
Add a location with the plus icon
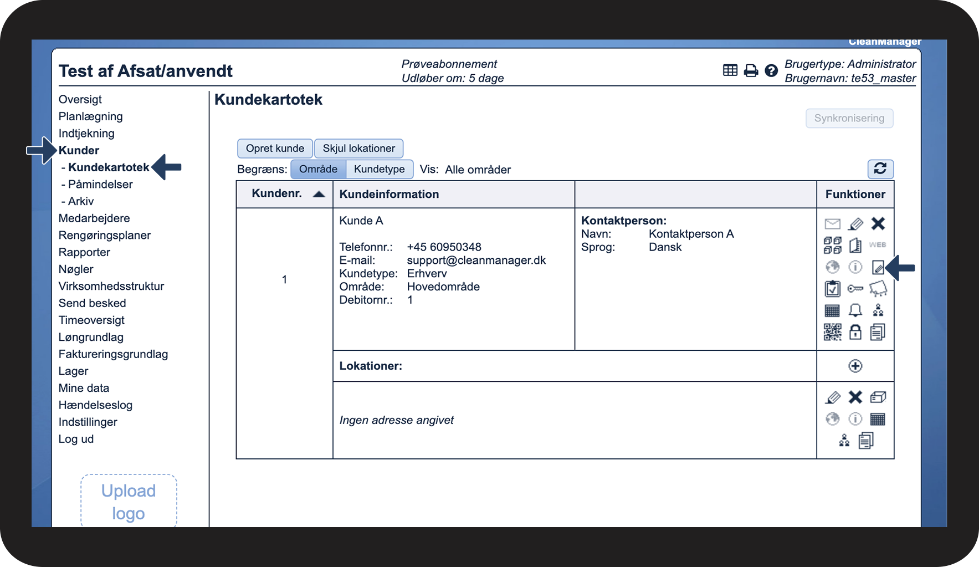click(x=855, y=366)
